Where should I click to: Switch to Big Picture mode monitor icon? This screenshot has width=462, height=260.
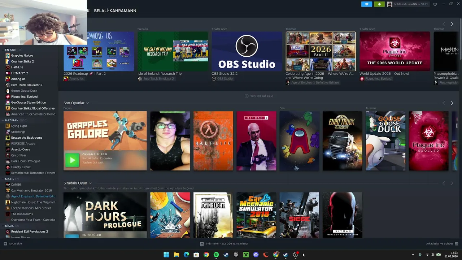(435, 4)
